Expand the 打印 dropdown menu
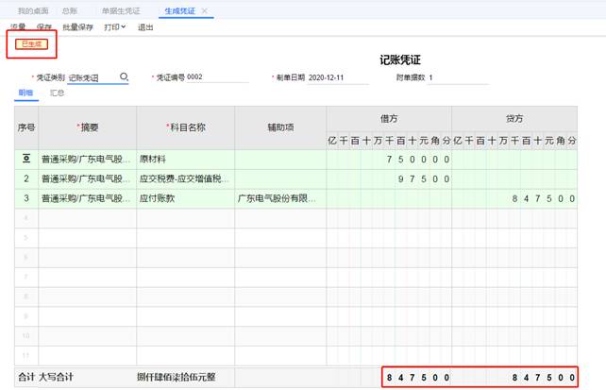The width and height of the screenshot is (606, 390). click(x=114, y=27)
